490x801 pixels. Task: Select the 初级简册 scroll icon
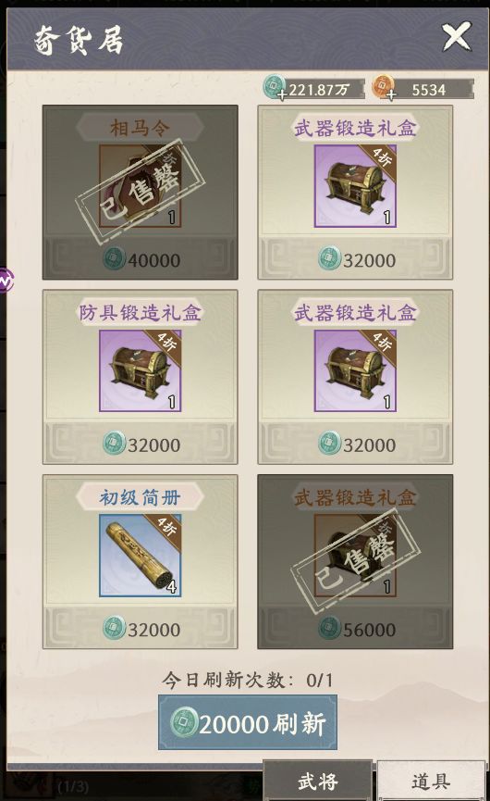pyautogui.click(x=140, y=556)
